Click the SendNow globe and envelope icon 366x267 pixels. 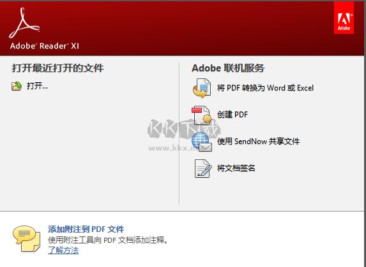click(202, 141)
